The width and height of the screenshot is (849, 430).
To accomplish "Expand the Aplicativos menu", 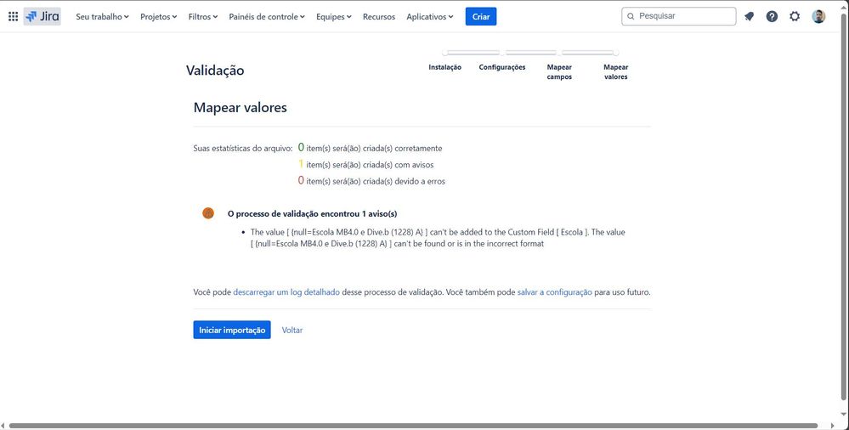I will pos(430,17).
